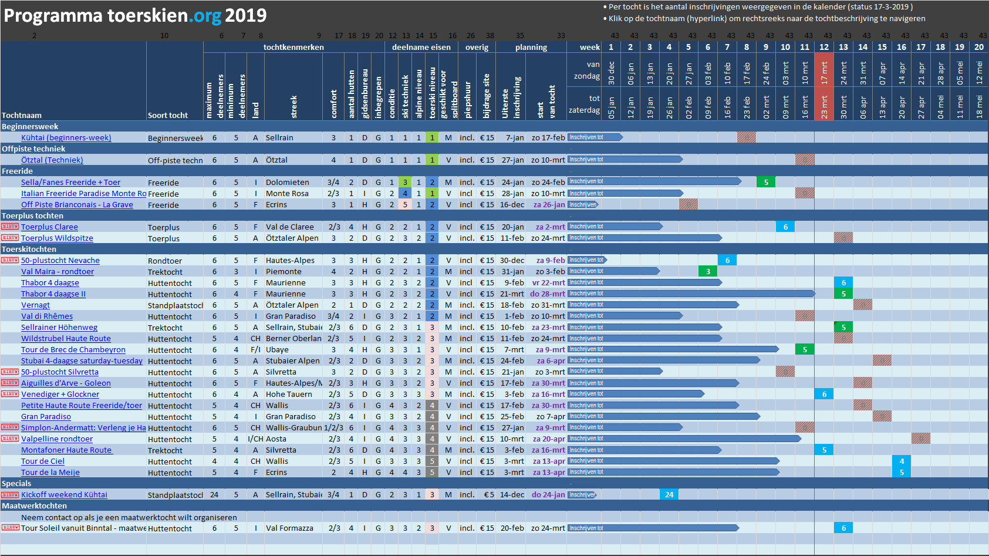Click the blue 6 cell in the Venediger + Glockner row
This screenshot has width=989, height=556.
(824, 394)
